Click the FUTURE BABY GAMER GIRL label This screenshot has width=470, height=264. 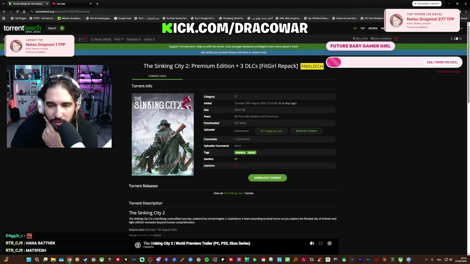[360, 46]
